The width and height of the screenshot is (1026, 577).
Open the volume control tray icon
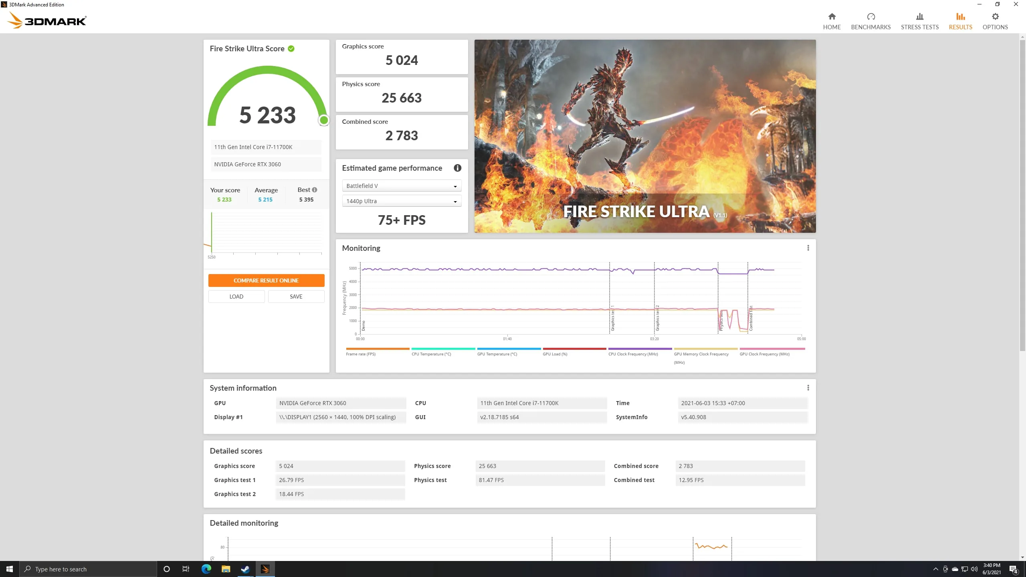[x=974, y=569]
